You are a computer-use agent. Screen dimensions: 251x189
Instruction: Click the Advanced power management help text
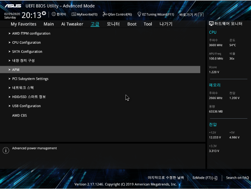pyautogui.click(x=34, y=148)
